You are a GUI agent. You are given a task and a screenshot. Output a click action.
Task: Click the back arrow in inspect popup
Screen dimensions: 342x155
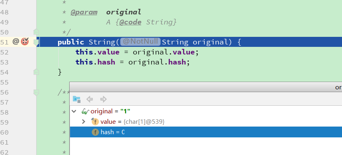tap(90, 99)
